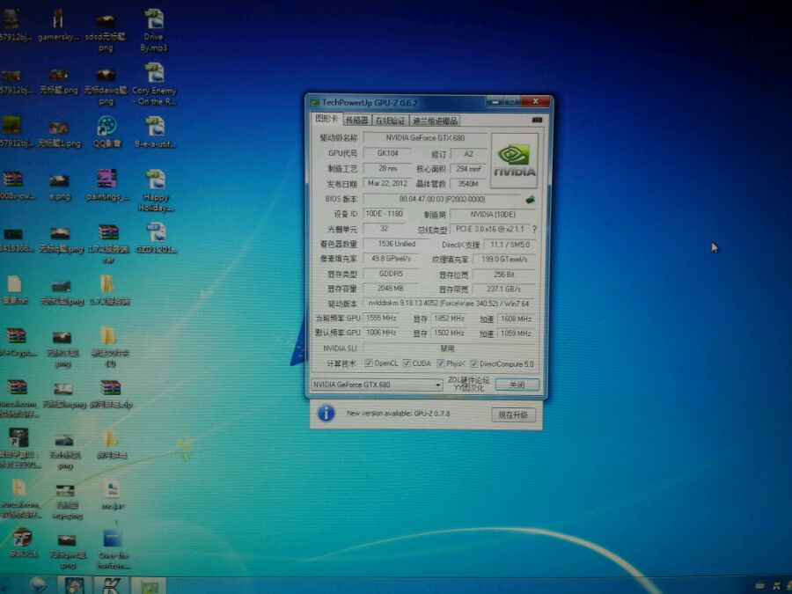Switch to the 在线验证 tab
The width and height of the screenshot is (792, 594).
391,121
